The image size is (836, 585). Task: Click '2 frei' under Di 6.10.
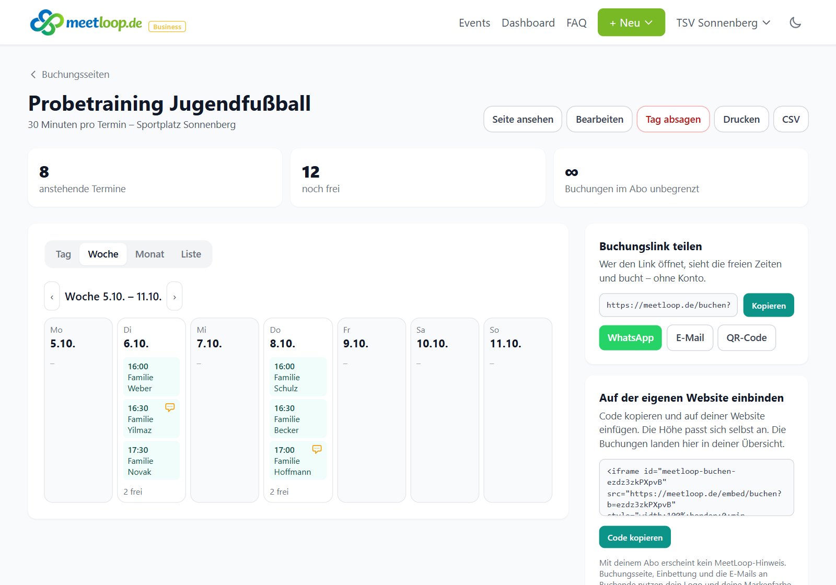point(133,492)
